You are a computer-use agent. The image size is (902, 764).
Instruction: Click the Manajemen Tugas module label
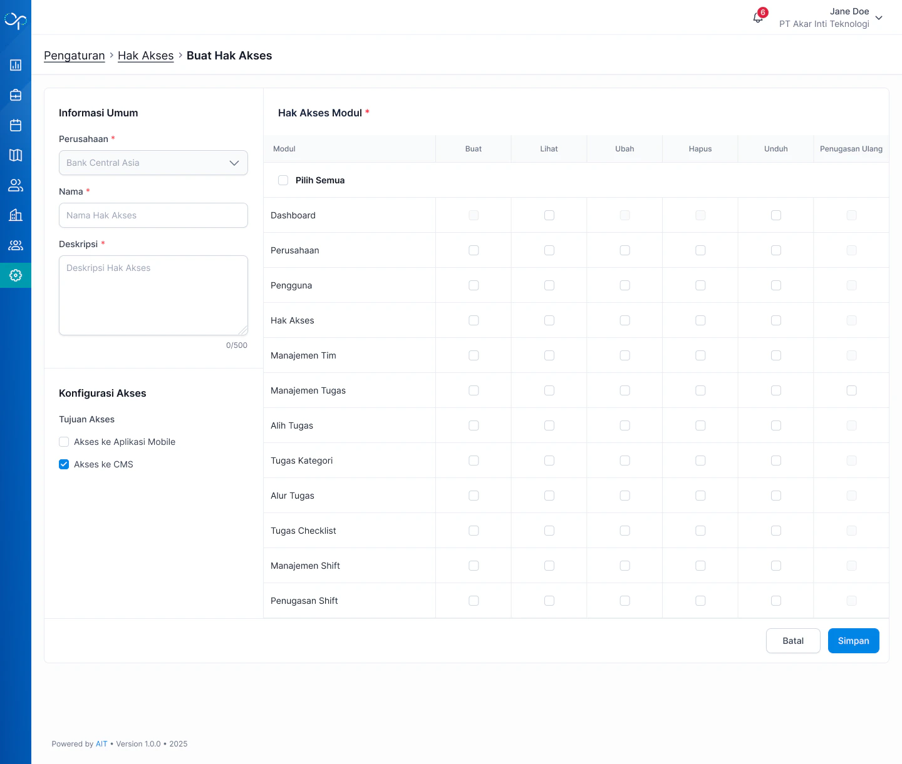pos(308,390)
